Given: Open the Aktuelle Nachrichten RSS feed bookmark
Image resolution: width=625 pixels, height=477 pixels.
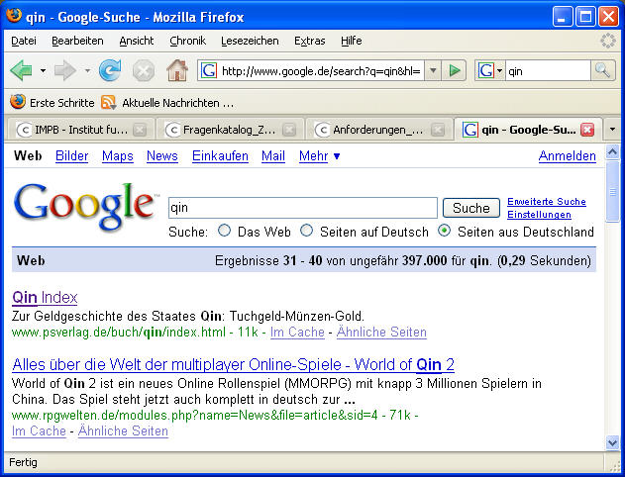Looking at the screenshot, I should [167, 103].
